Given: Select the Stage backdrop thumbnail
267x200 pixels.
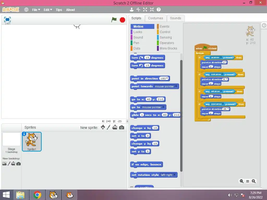Looking at the screenshot, I should [x=11, y=139].
